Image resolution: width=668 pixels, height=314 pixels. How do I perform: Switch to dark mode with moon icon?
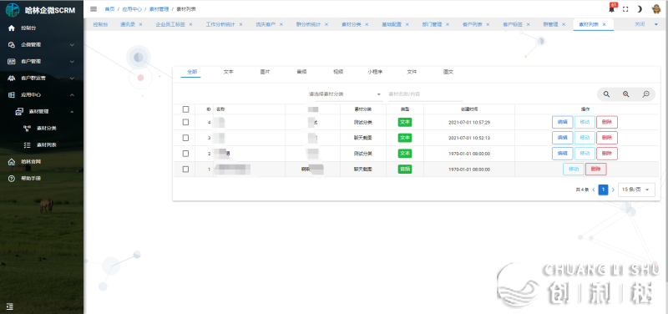click(640, 9)
